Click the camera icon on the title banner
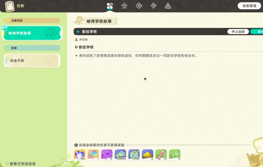Viewport: 263px width, 167px height. coord(79,21)
